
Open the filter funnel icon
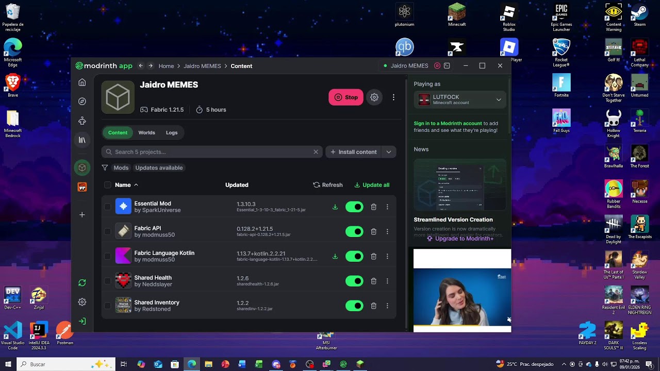(105, 167)
